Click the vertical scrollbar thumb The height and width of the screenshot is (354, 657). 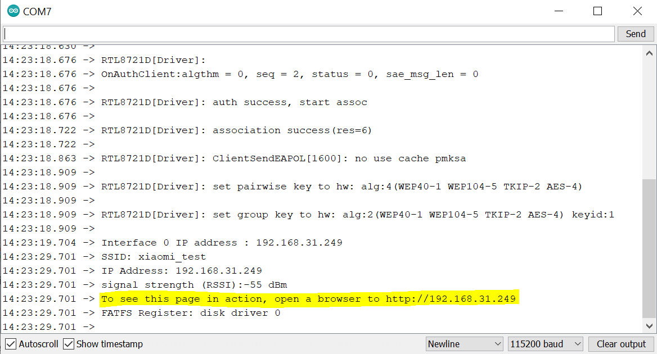click(649, 248)
